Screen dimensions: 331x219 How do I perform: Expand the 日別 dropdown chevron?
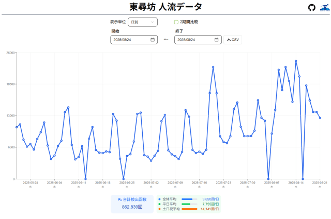[152, 22]
